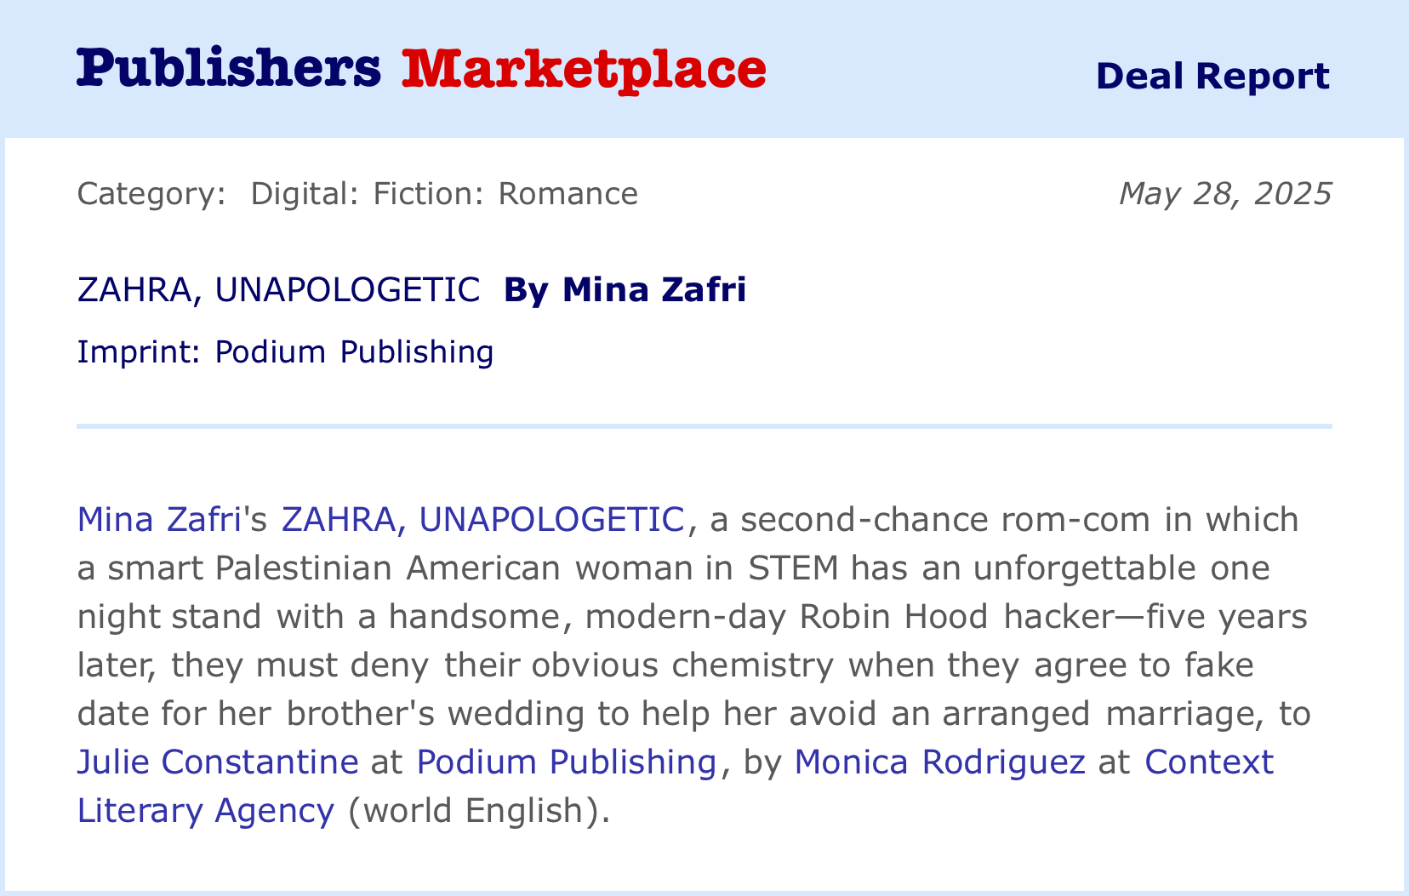Click the "Imprint: Podium Publishing" line
Screen dimensions: 1409x896
click(285, 351)
